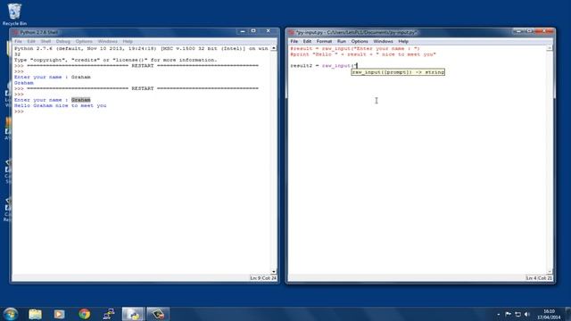571x321 pixels.
Task: Launch File Explorer from taskbar
Action: pyautogui.click(x=36, y=314)
